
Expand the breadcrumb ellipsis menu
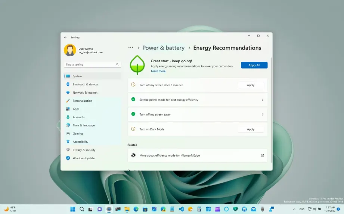click(x=131, y=47)
